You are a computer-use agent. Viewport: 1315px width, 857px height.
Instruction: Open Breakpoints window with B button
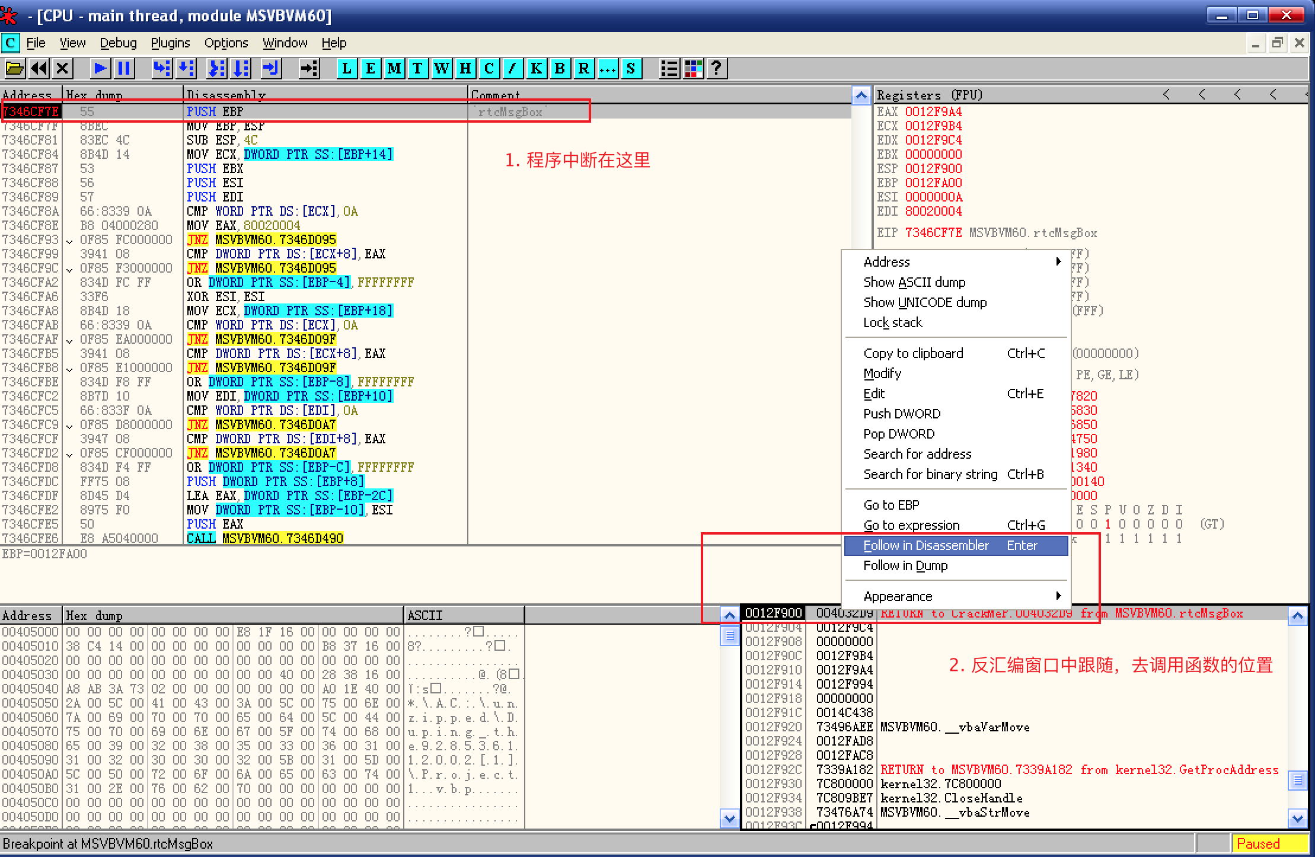tap(560, 69)
